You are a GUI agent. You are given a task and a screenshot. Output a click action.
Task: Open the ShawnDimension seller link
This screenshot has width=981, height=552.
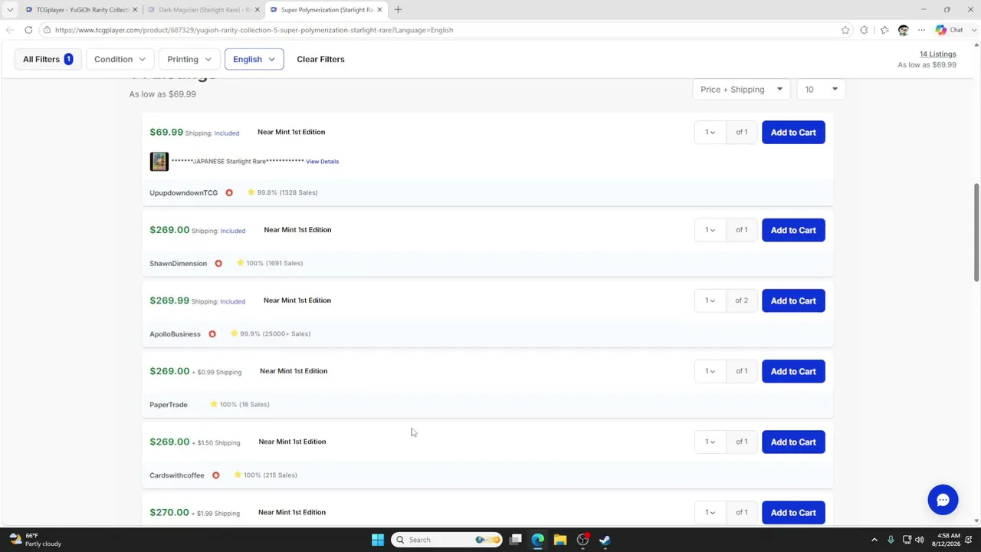point(178,264)
